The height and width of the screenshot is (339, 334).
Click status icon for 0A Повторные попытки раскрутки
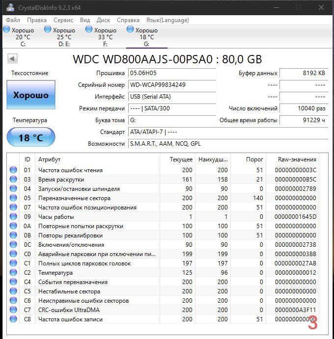point(13,226)
